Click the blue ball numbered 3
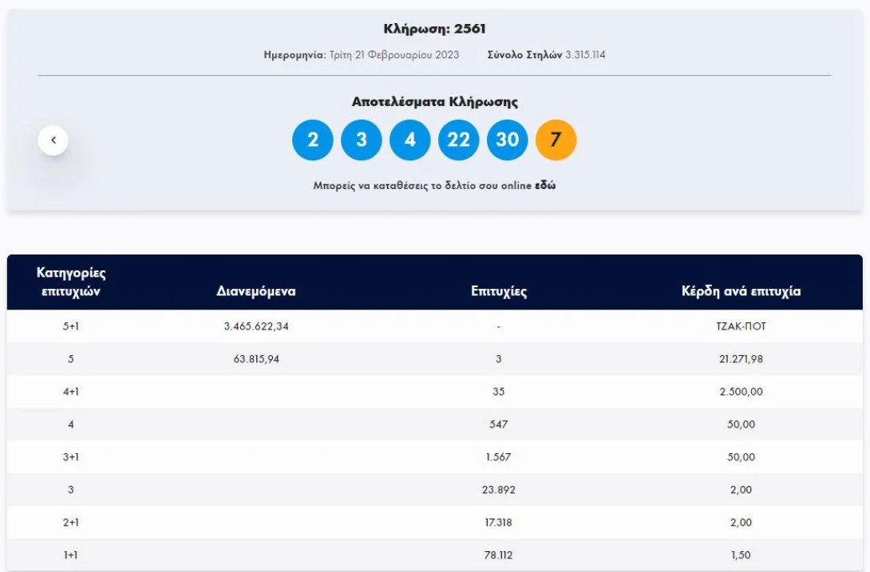Screen dimensions: 870x572 click(x=362, y=140)
